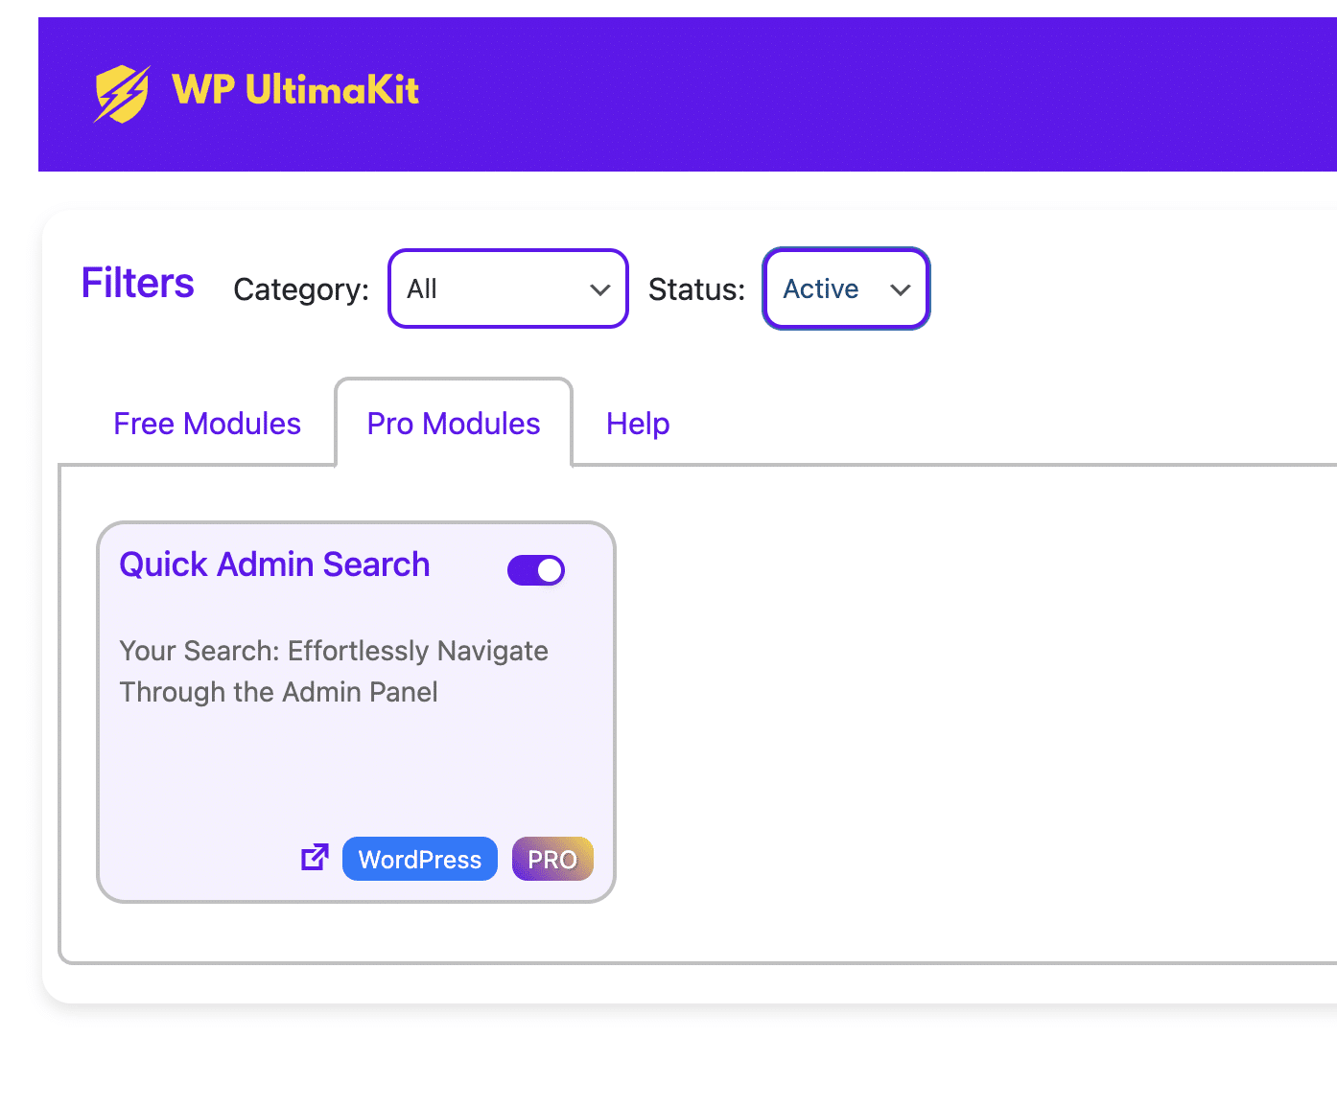Open the Category filter dropdown
The image size is (1337, 1106).
tap(507, 288)
